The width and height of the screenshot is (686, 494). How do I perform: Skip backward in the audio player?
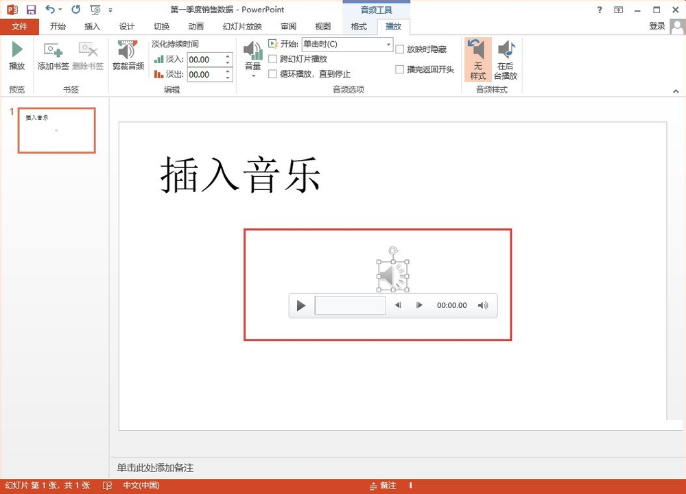point(398,305)
